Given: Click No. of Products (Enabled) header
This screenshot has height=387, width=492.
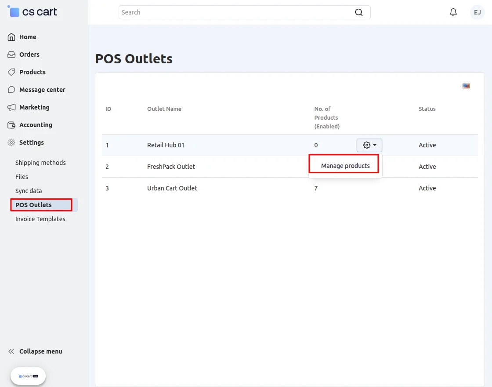Looking at the screenshot, I should pos(327,117).
